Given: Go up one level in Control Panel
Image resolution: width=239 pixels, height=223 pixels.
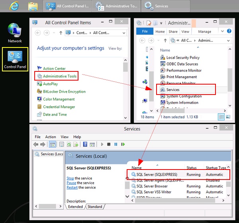Looking at the screenshot, I should (61, 33).
